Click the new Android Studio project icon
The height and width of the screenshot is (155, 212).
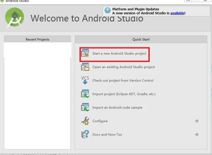(85, 53)
